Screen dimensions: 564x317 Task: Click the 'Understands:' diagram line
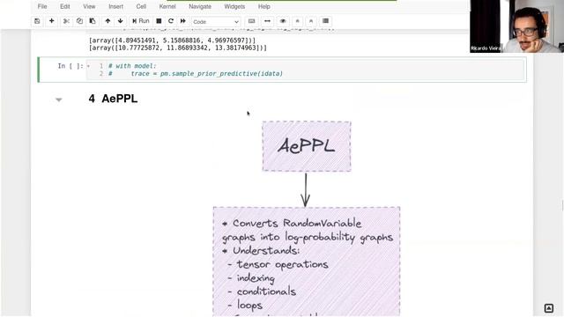pyautogui.click(x=266, y=250)
